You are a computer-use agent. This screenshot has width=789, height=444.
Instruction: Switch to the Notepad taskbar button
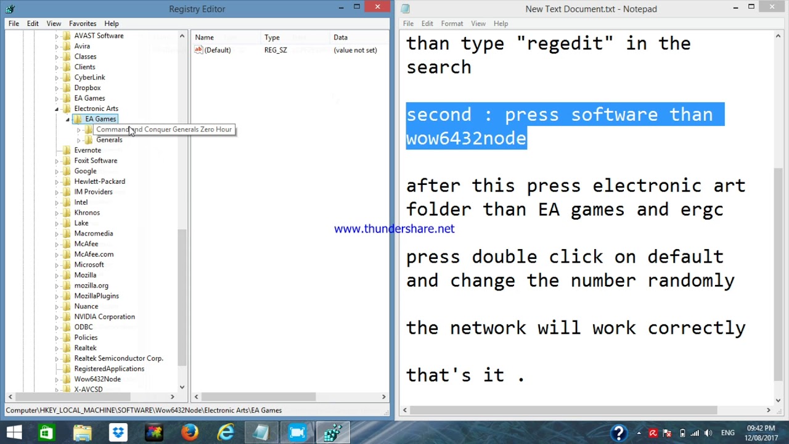coord(261,433)
